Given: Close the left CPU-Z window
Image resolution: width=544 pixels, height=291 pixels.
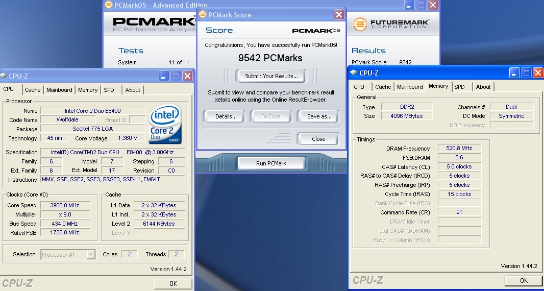Looking at the screenshot, I should [x=187, y=76].
